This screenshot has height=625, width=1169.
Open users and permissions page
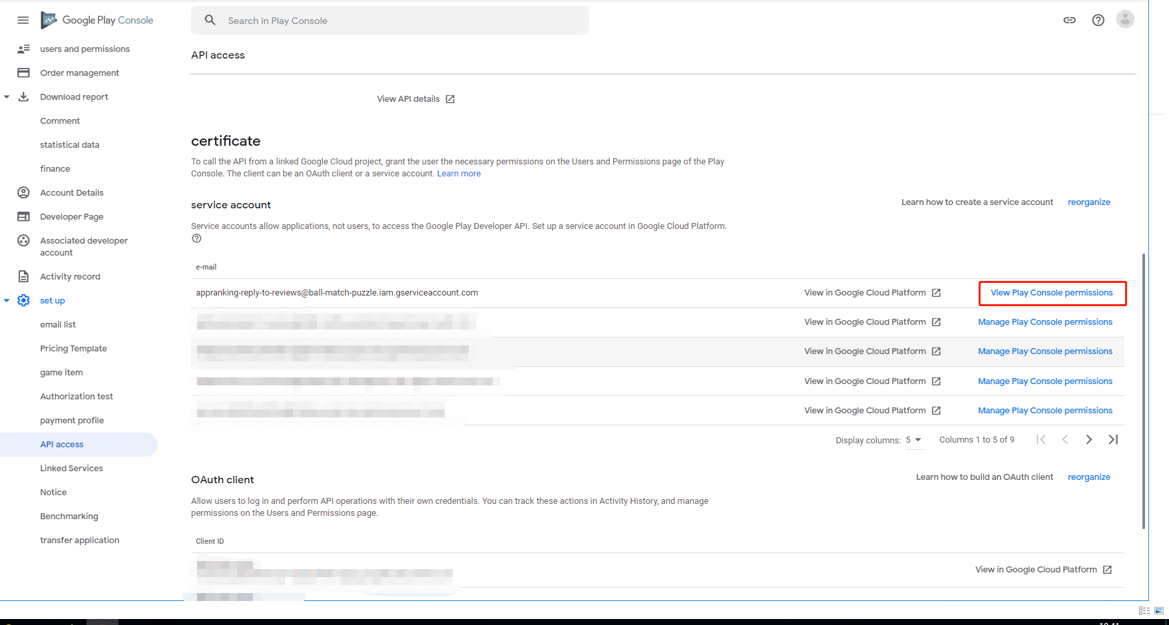coord(85,49)
